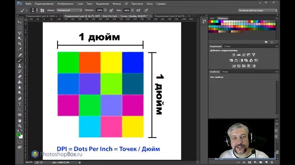Open the workspace switcher dropdown
The image size is (295, 165).
(257, 11)
